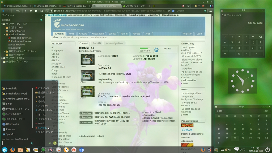Launch the Chromium icon on the panel
Image resolution: width=272 pixels, height=153 pixels.
[x=82, y=150]
